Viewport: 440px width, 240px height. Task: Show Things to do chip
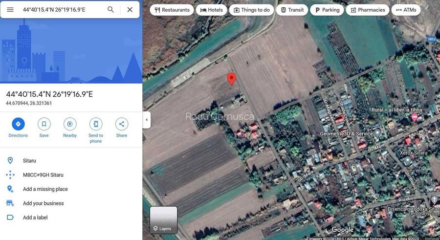click(251, 10)
